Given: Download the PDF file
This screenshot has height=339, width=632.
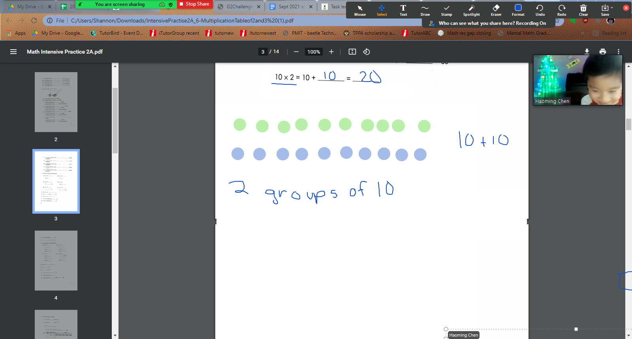Looking at the screenshot, I should point(587,52).
